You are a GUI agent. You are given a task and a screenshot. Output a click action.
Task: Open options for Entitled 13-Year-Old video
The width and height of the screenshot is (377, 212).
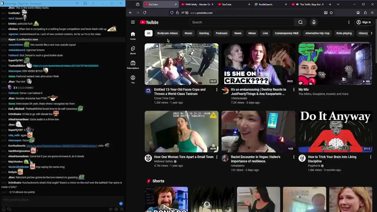pos(217,90)
